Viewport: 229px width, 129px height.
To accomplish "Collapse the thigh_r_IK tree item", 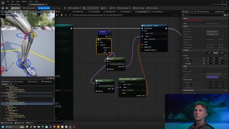I will tap(4, 106).
